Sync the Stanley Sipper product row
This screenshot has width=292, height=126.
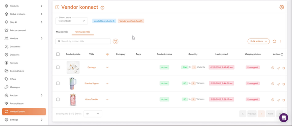(284, 84)
